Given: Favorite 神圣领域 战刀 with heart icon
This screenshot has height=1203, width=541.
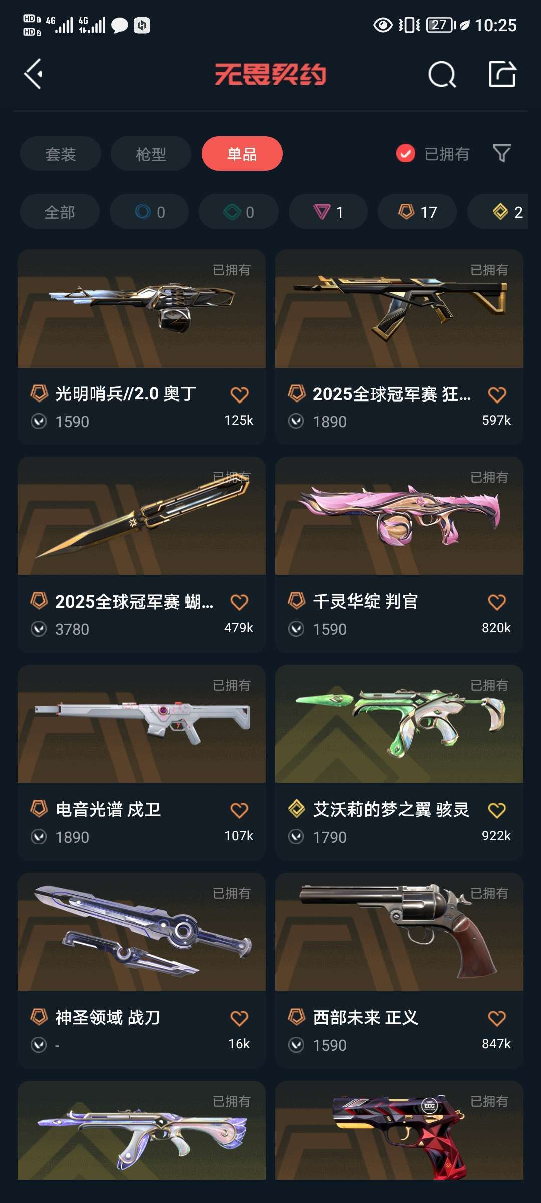Looking at the screenshot, I should point(239,1018).
